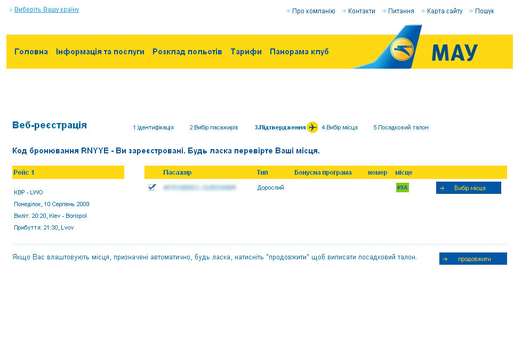Screen dimensions: 522x359
Task: Click the yellow airplane step indicator icon
Action: [x=312, y=127]
